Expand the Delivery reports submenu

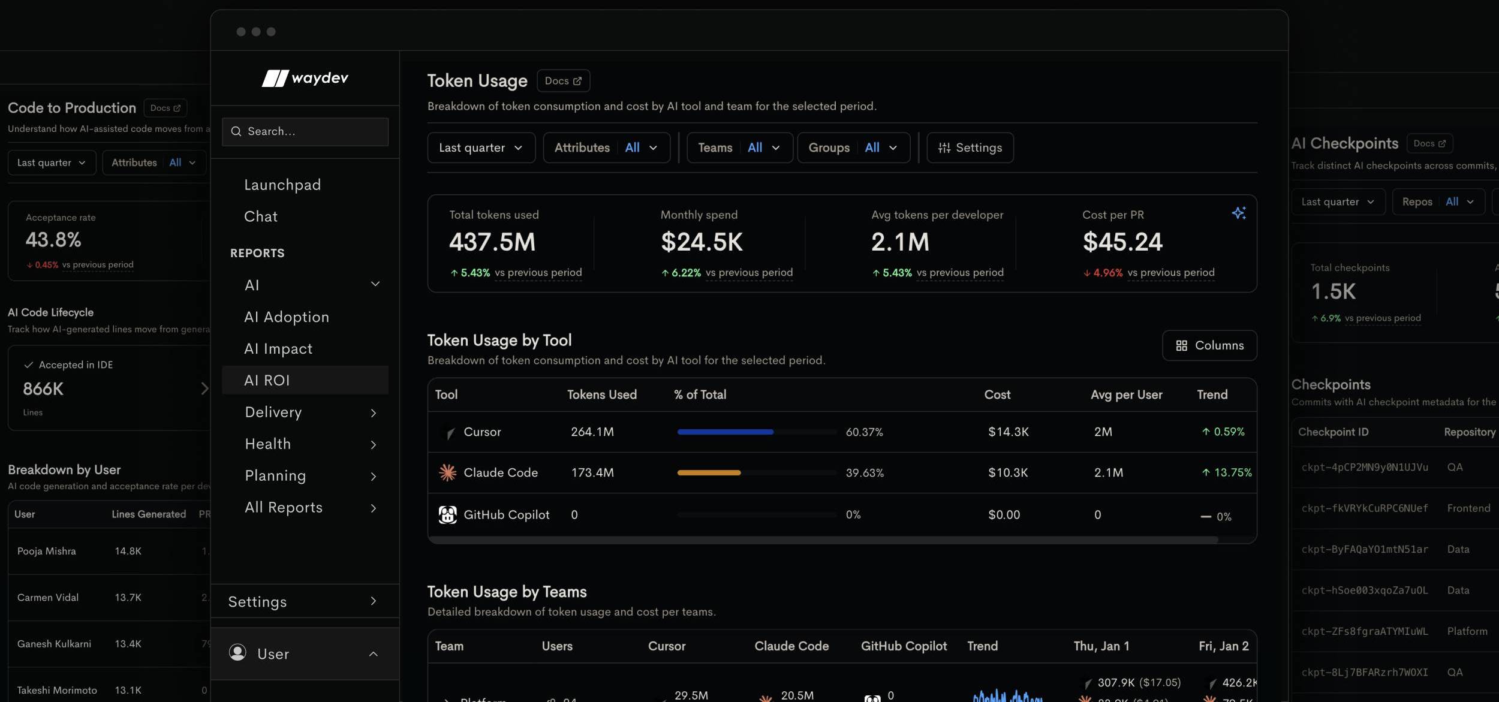(x=374, y=412)
